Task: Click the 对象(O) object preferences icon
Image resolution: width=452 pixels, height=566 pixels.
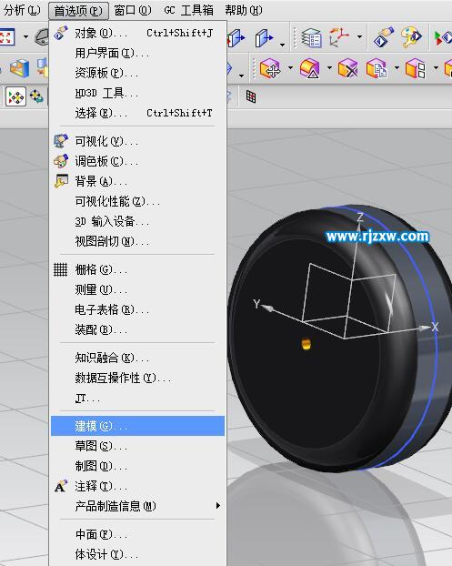Action: pos(61,33)
